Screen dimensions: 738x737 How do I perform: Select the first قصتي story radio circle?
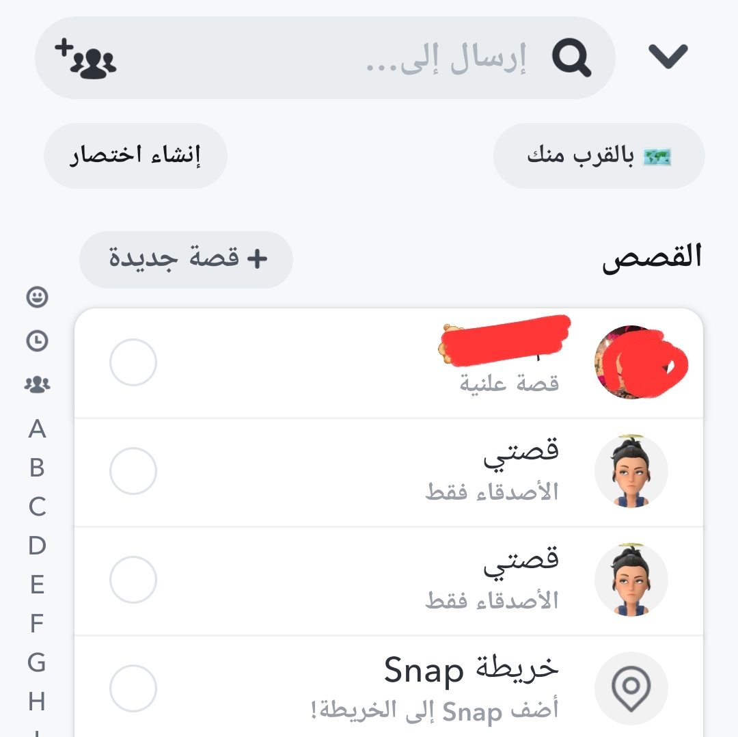click(133, 471)
